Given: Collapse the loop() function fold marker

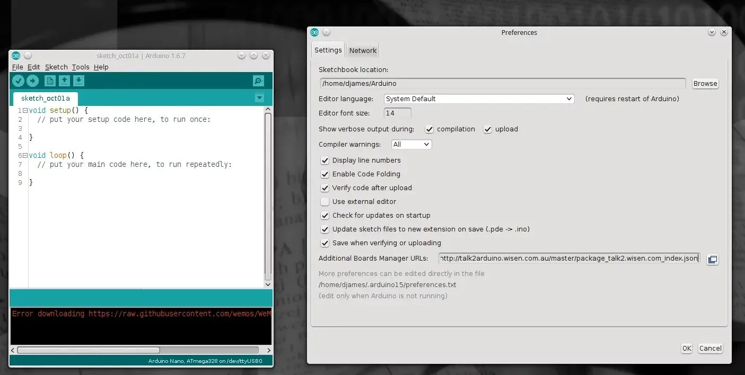Looking at the screenshot, I should 25,155.
